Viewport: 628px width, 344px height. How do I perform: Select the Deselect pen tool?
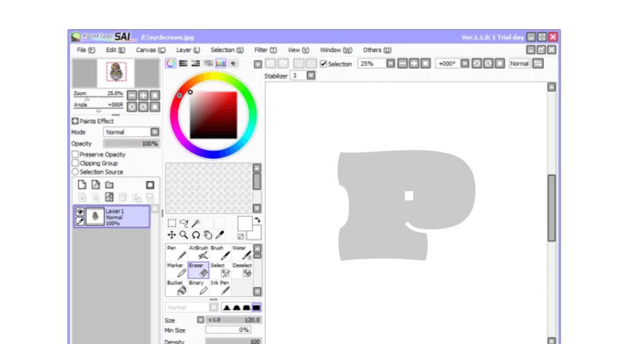(x=242, y=270)
